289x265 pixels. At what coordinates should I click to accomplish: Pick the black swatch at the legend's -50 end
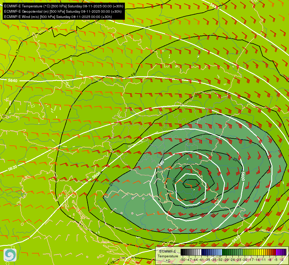coord(182,252)
